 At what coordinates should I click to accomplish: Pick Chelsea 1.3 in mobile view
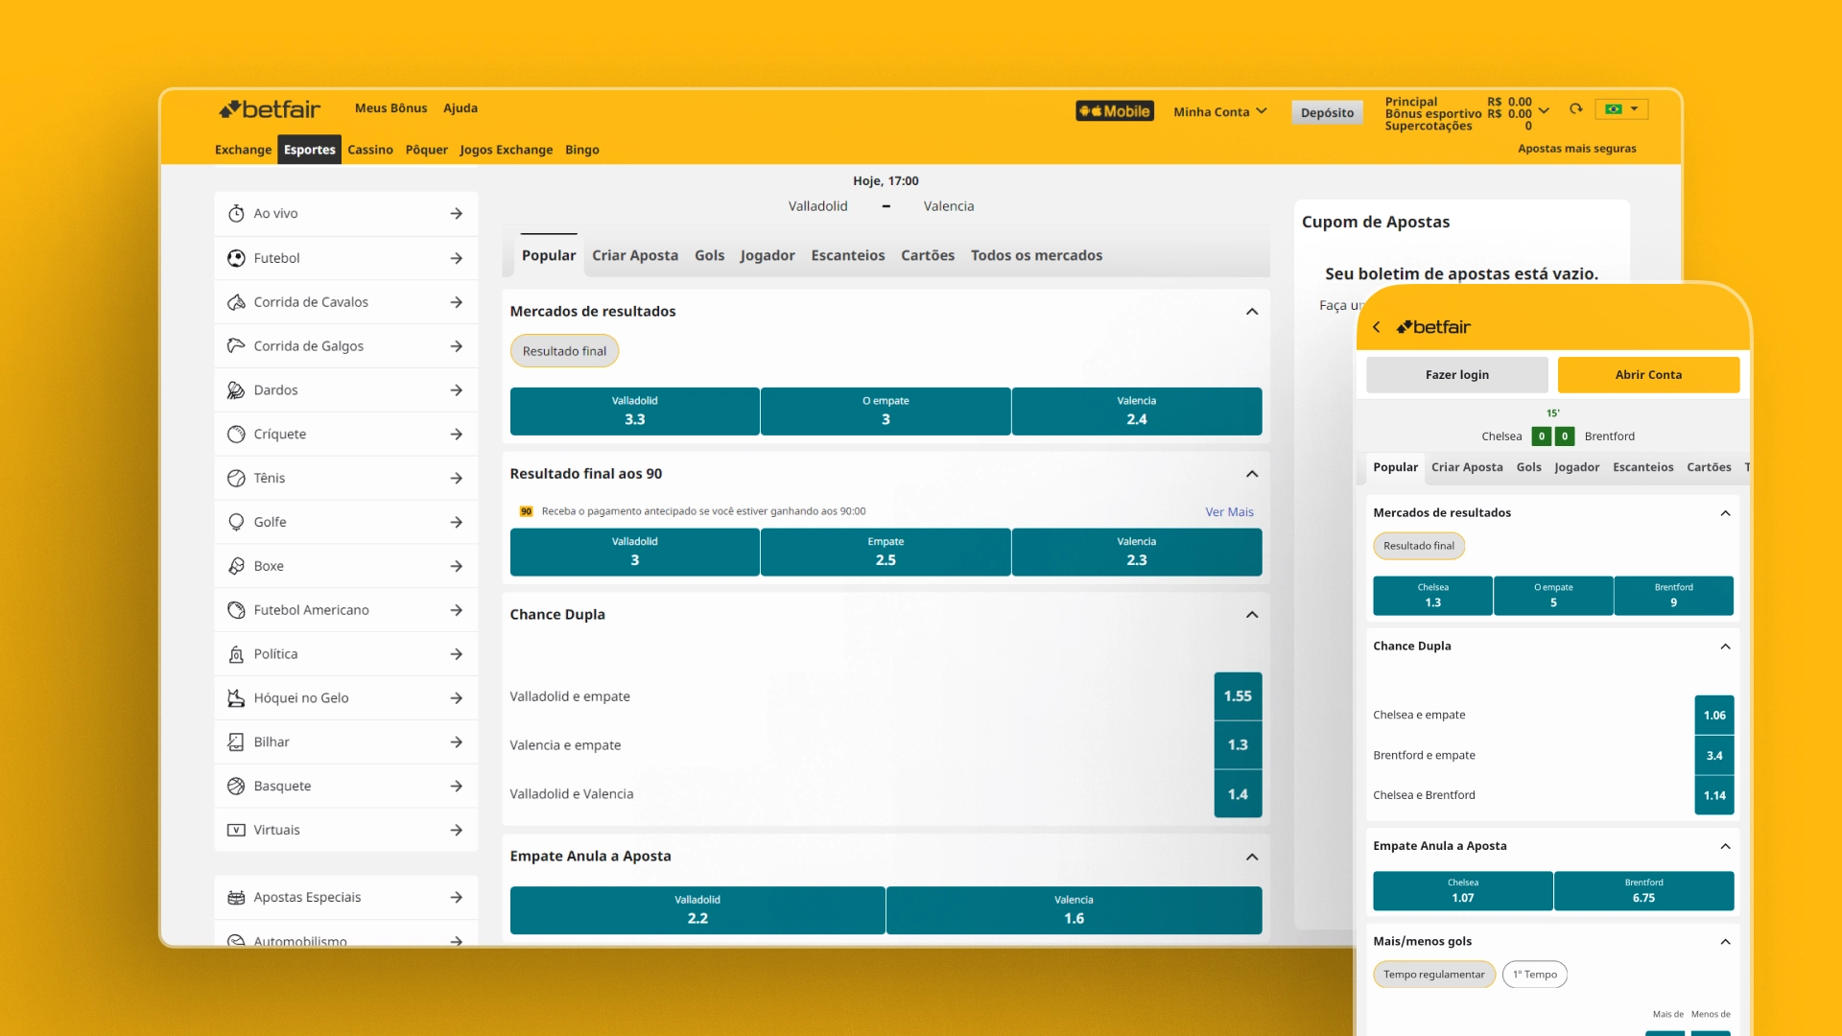(1432, 596)
